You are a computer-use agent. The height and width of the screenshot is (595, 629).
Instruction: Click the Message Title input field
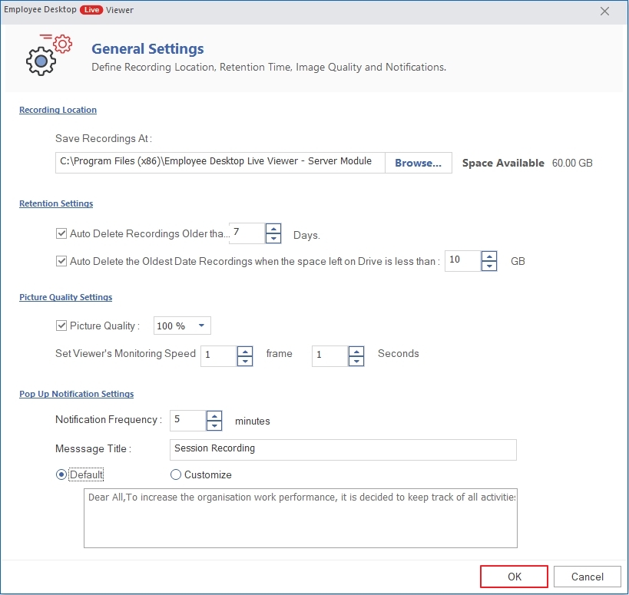coord(343,449)
